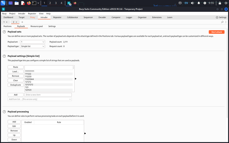The height and width of the screenshot is (143, 229).
Task: Open the Intruder menu in menu bar
Action: point(22,13)
